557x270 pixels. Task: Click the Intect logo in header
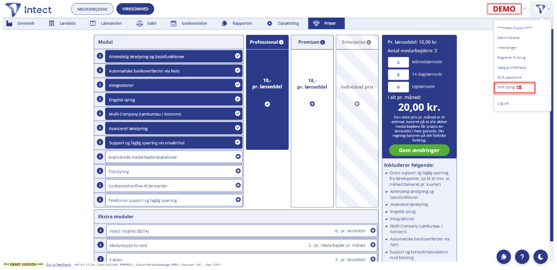pos(28,9)
